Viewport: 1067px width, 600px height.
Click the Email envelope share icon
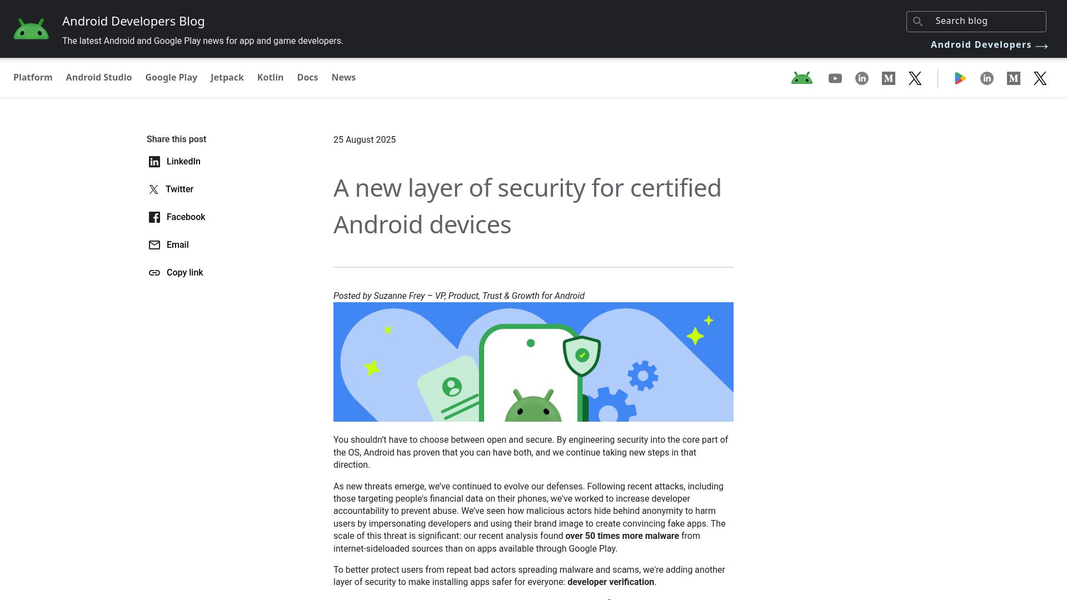pos(154,245)
